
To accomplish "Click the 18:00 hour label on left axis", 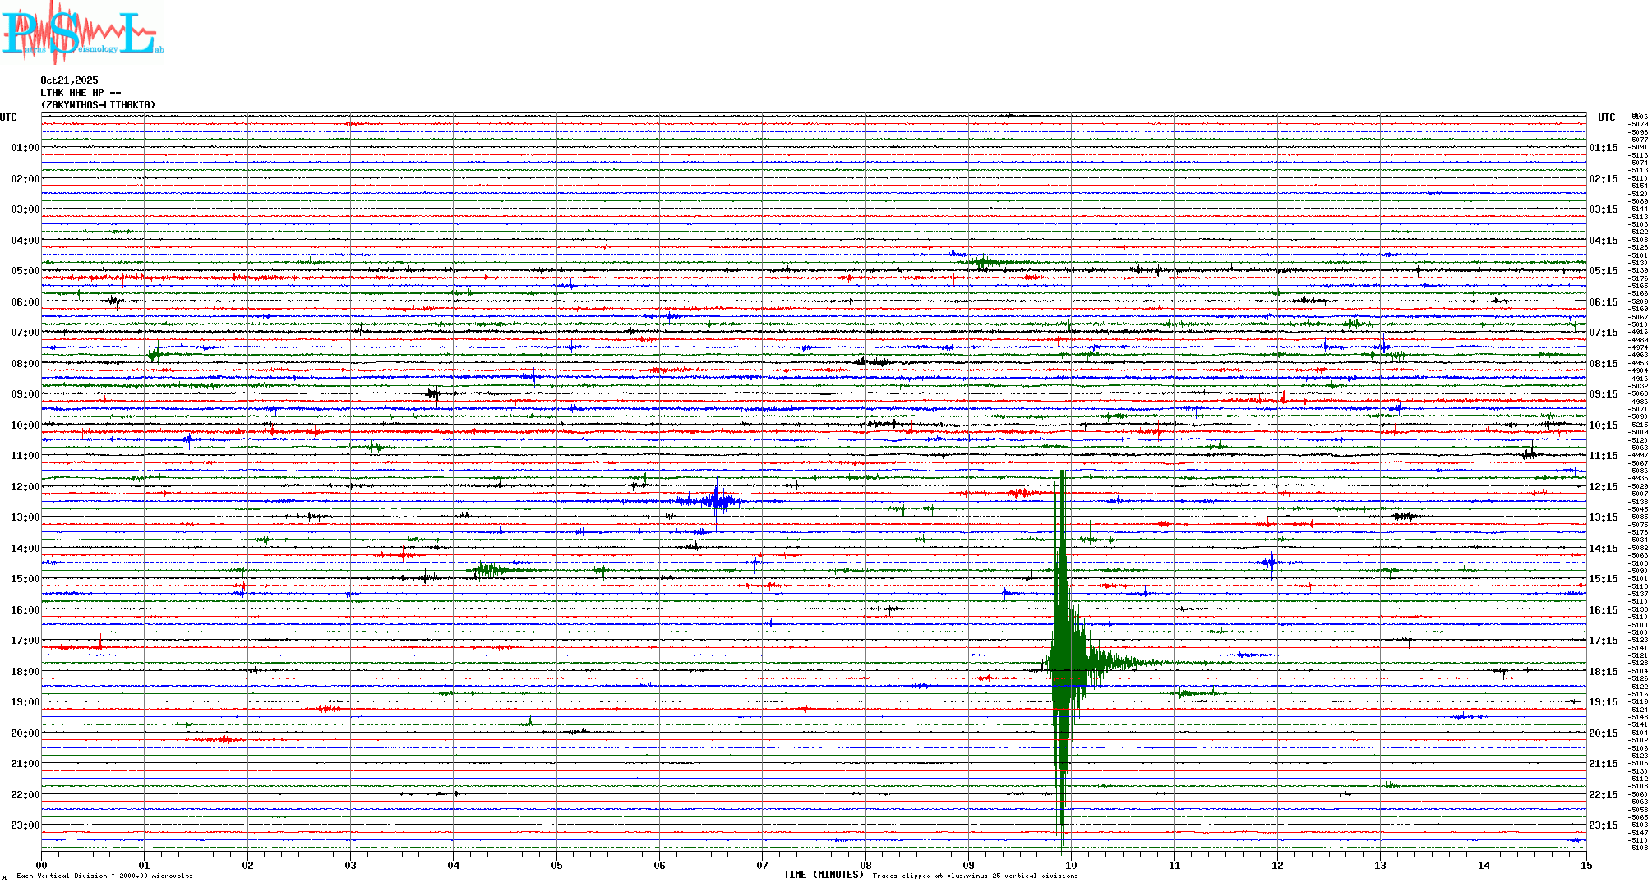I will [x=25, y=672].
